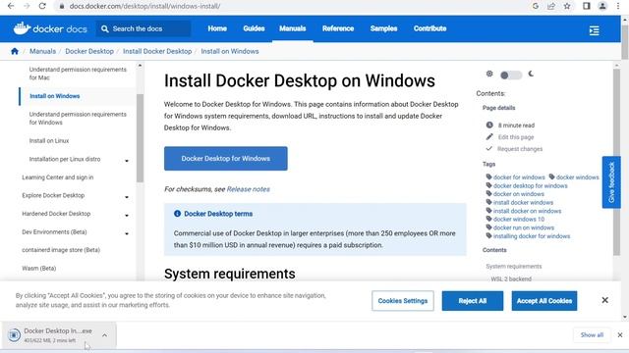The width and height of the screenshot is (629, 353).
Task: Click the sun light-mode icon
Action: [x=489, y=74]
